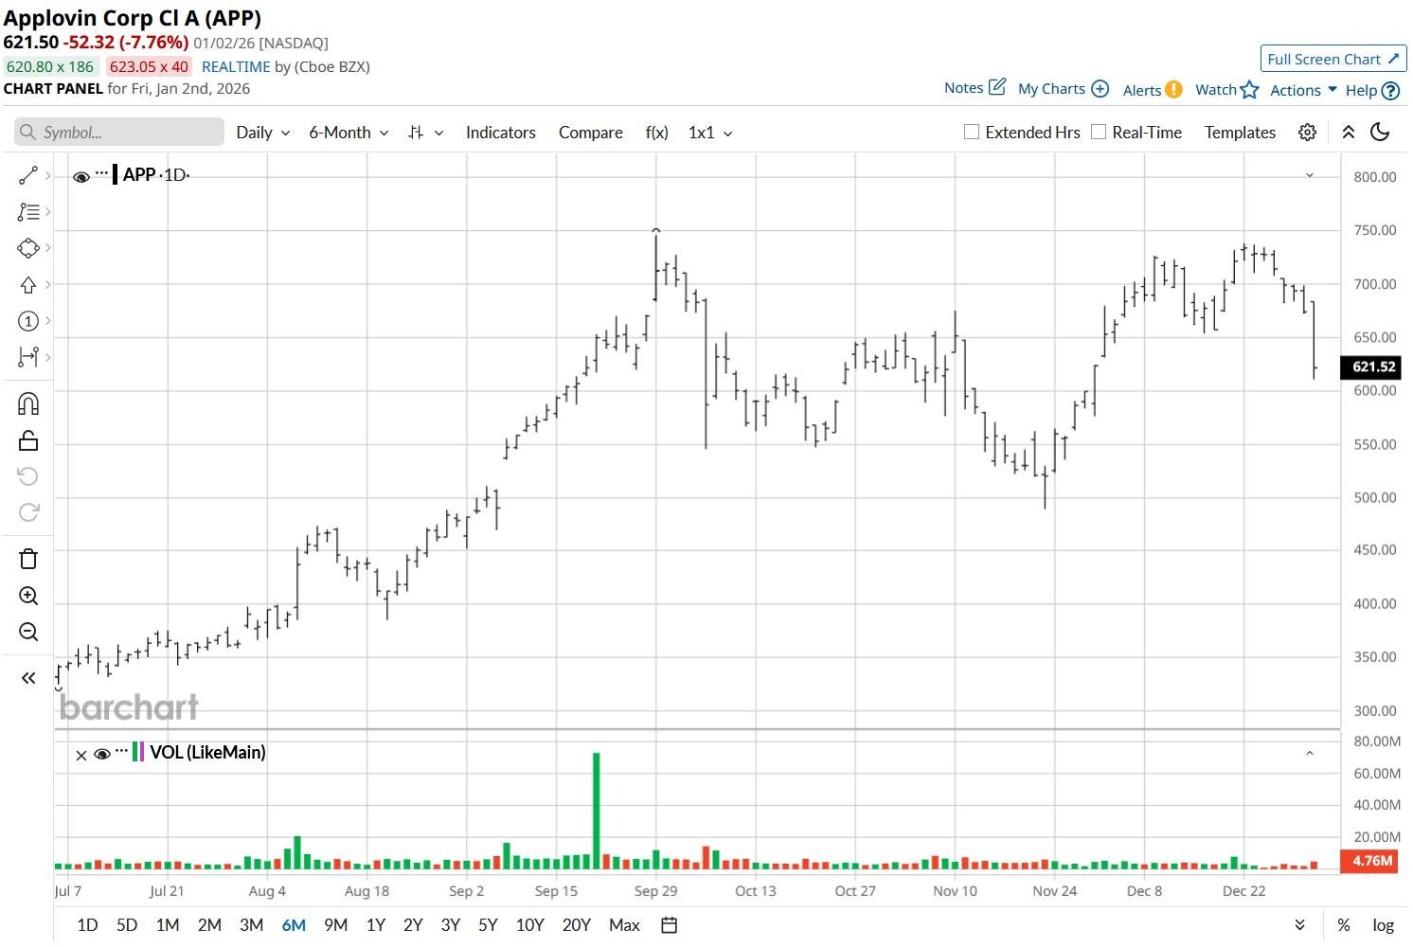
Task: Toggle the magnet snap mode
Action: pos(28,404)
